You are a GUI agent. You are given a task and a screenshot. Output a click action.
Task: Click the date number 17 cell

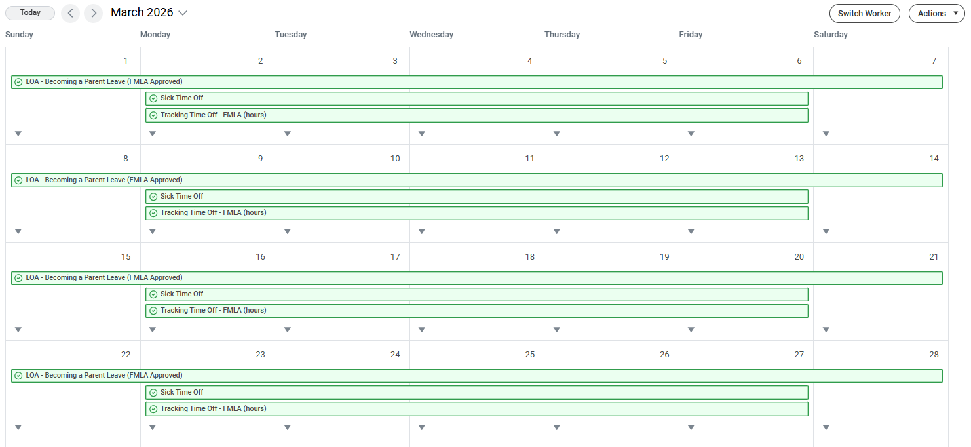point(395,256)
